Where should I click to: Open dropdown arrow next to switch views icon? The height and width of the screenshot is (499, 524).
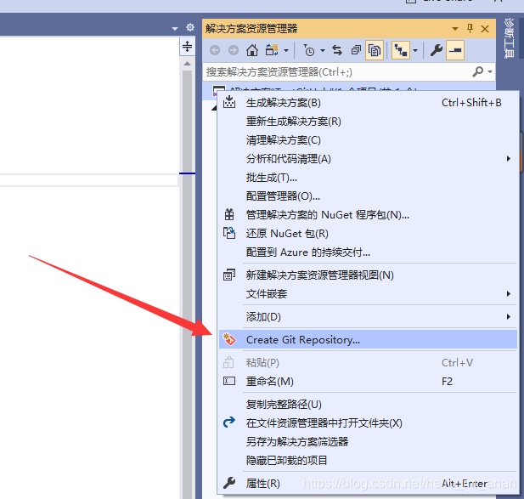tap(286, 50)
